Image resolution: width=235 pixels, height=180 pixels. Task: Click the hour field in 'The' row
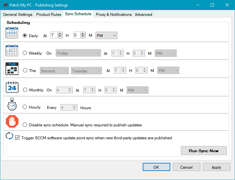coord(117,70)
